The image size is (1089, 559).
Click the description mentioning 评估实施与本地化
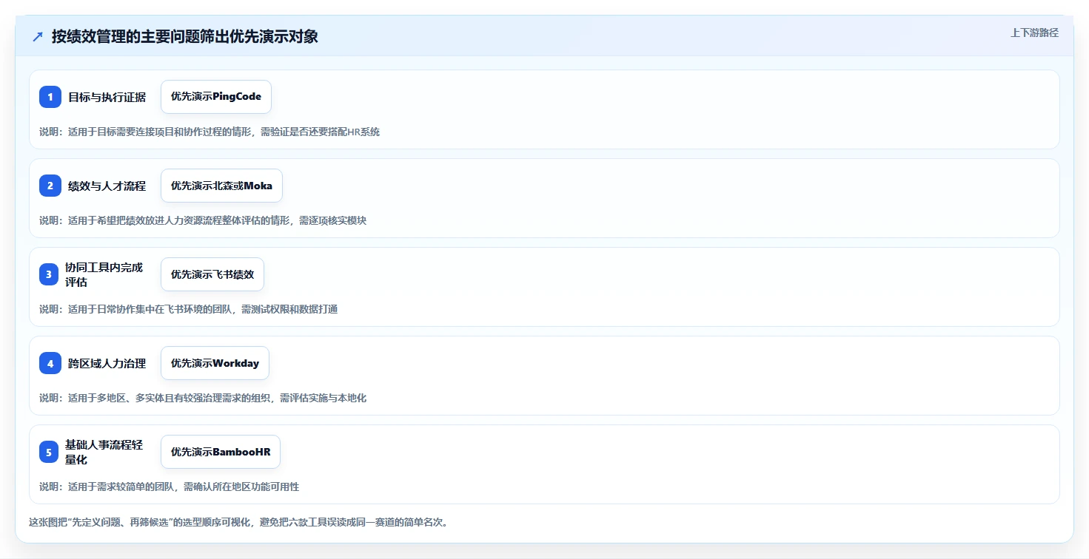click(203, 398)
